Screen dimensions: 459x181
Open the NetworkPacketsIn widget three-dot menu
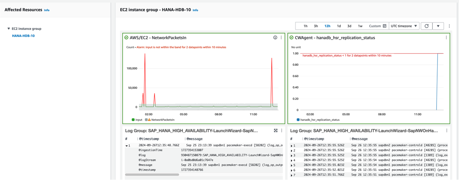281,37
